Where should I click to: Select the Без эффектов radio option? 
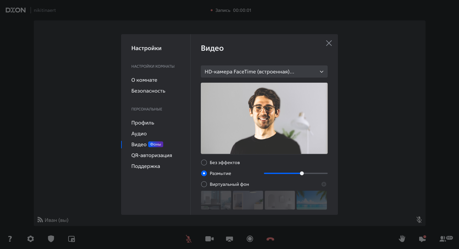(x=204, y=162)
